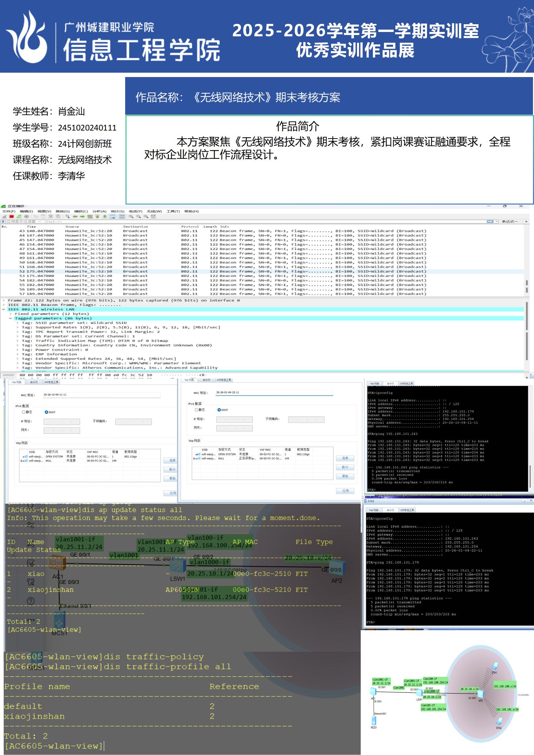Expand the Fixed parameters (12 bytes) node
The width and height of the screenshot is (534, 755).
[x=11, y=314]
